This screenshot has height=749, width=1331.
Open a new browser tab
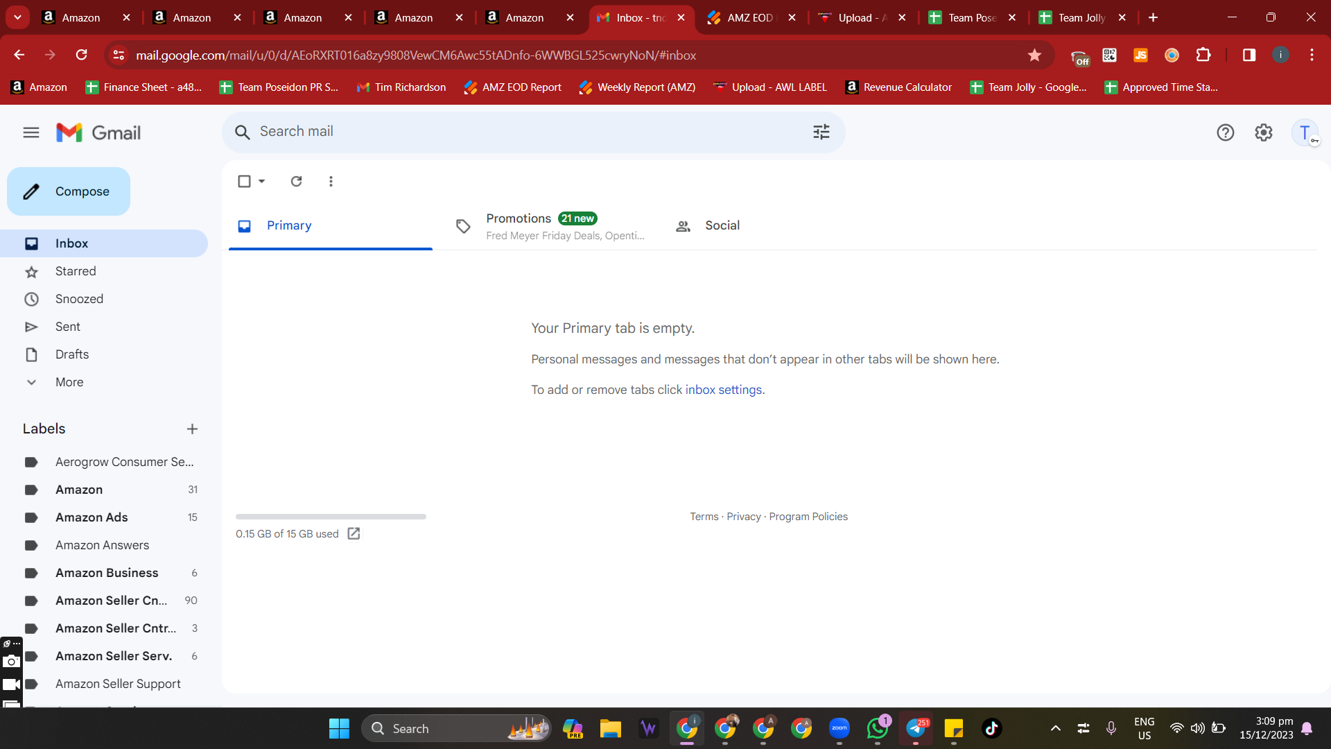(x=1153, y=18)
